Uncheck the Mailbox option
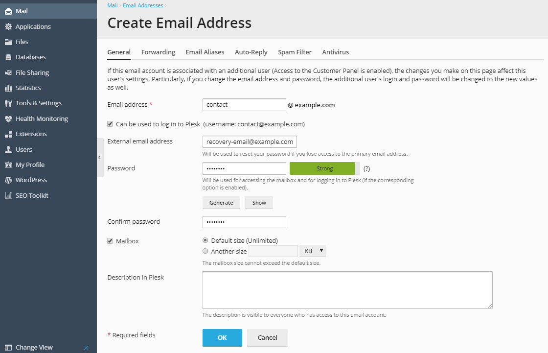Image resolution: width=548 pixels, height=353 pixels. click(x=110, y=241)
